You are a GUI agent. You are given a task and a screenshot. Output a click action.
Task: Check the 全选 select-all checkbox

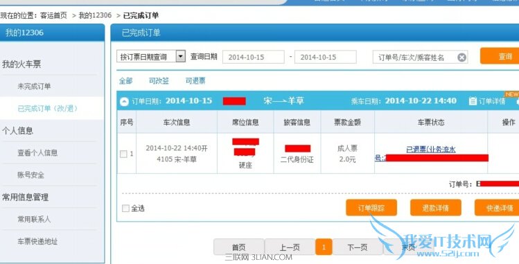click(x=125, y=209)
